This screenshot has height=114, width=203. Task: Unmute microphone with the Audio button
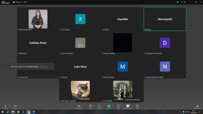coord(5,106)
